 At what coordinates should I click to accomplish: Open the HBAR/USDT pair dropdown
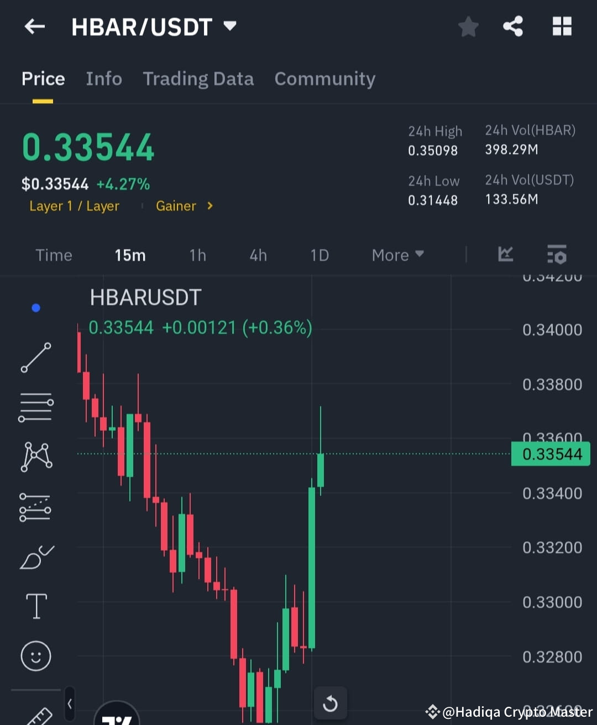point(230,25)
